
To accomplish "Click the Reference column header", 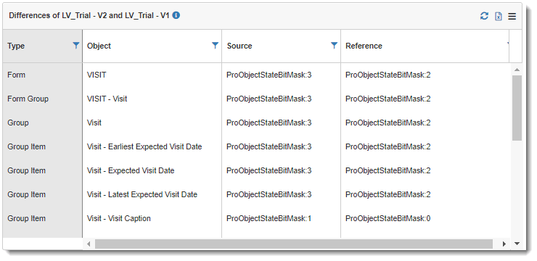I will coord(364,46).
